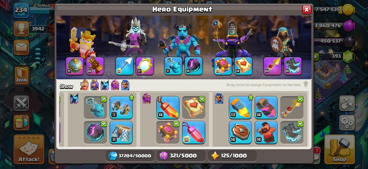Open the Royal Champion's Seeking Shield item
This screenshot has height=169, width=368.
coord(240,132)
